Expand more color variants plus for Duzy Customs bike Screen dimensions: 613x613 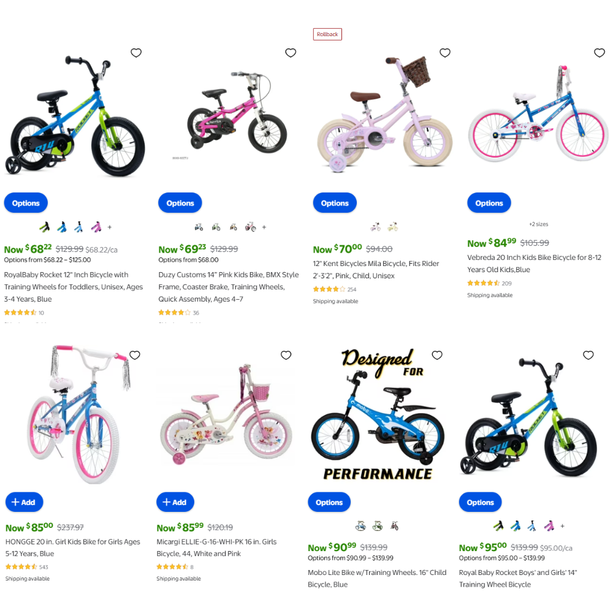264,227
